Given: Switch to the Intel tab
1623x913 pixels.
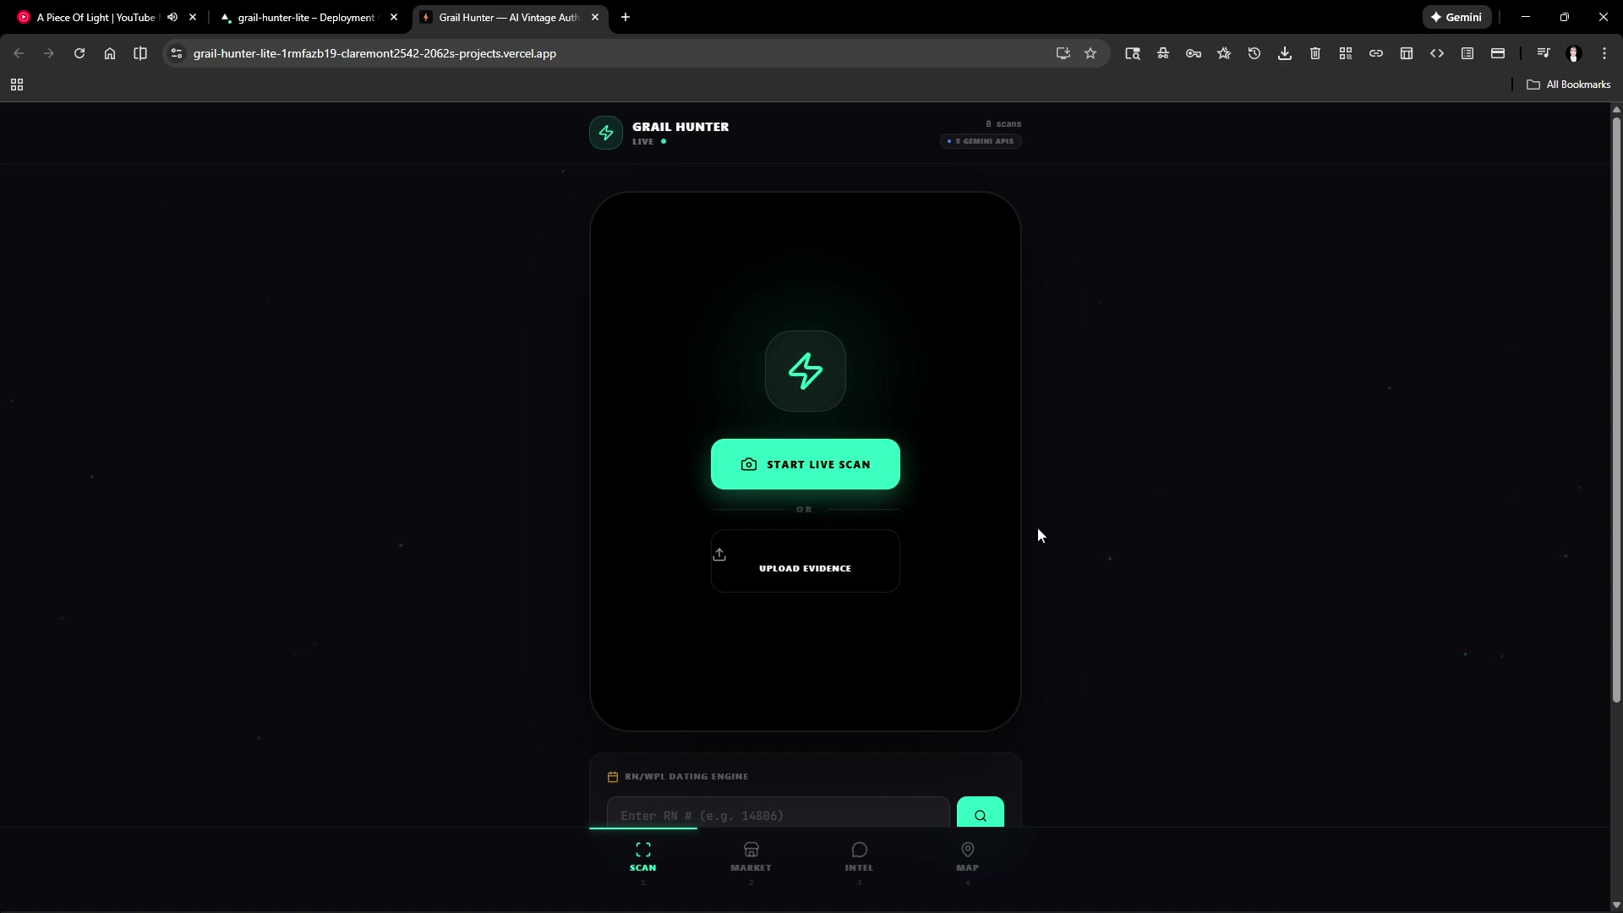Looking at the screenshot, I should (859, 856).
